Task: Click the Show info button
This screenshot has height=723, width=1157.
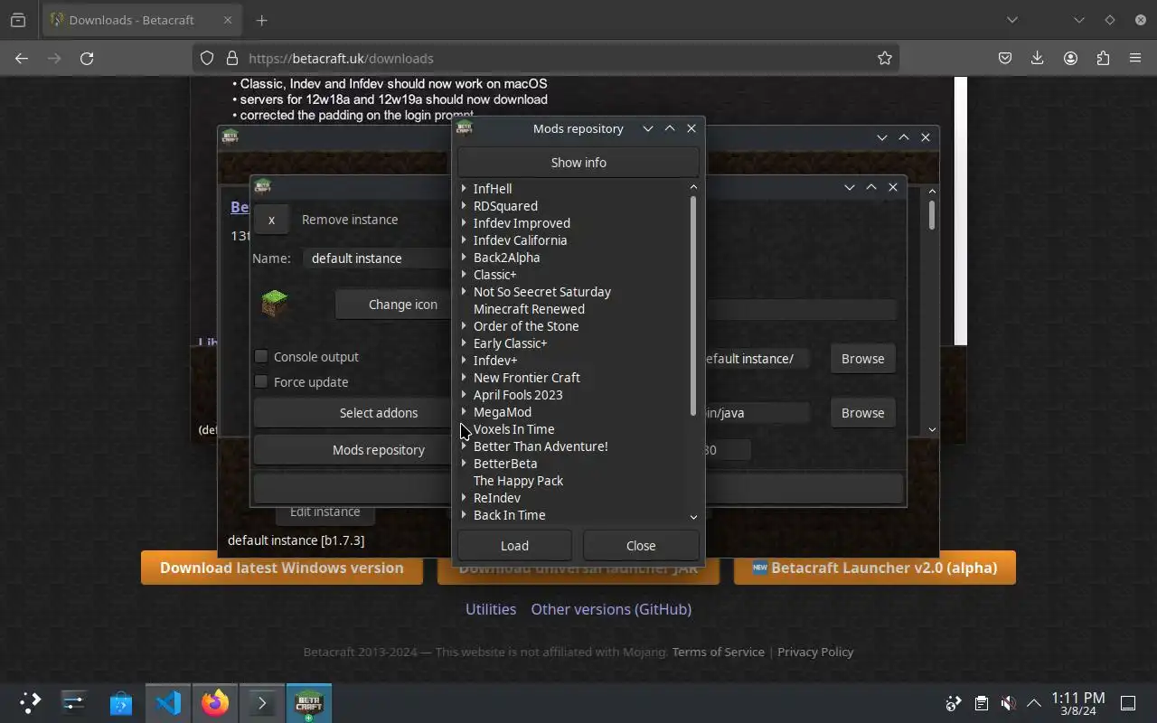Action: 578,163
